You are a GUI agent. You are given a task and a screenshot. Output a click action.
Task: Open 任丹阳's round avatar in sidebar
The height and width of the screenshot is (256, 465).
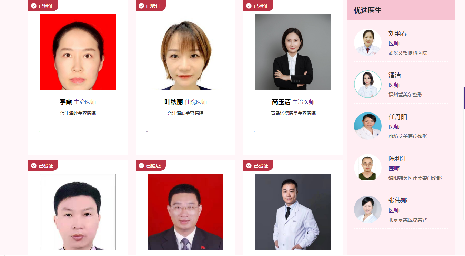click(368, 126)
